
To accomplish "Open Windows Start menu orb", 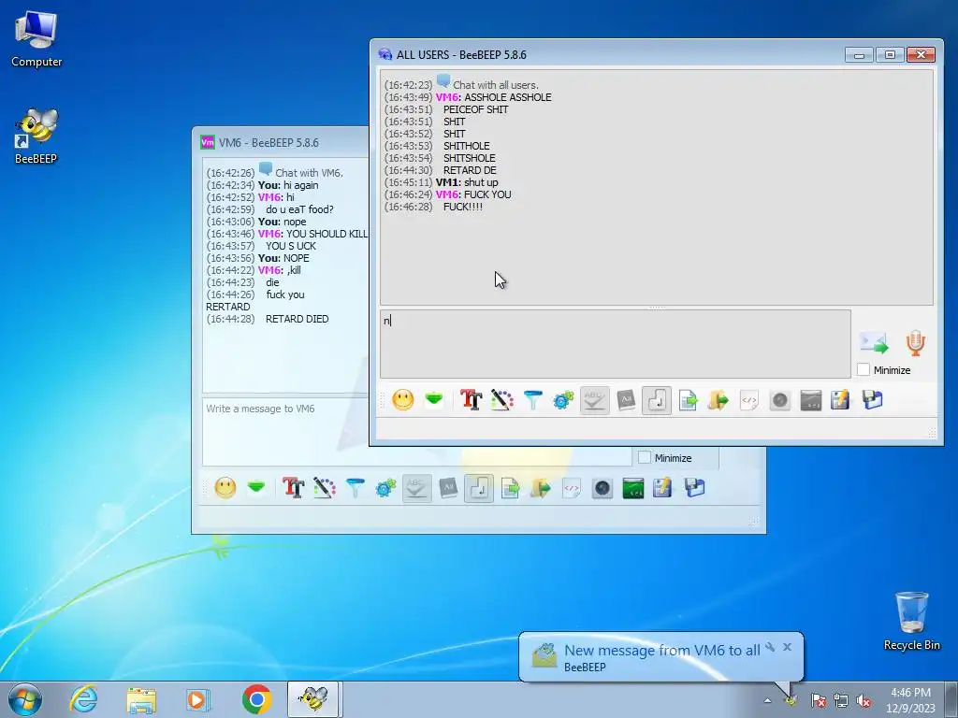I will click(x=25, y=699).
